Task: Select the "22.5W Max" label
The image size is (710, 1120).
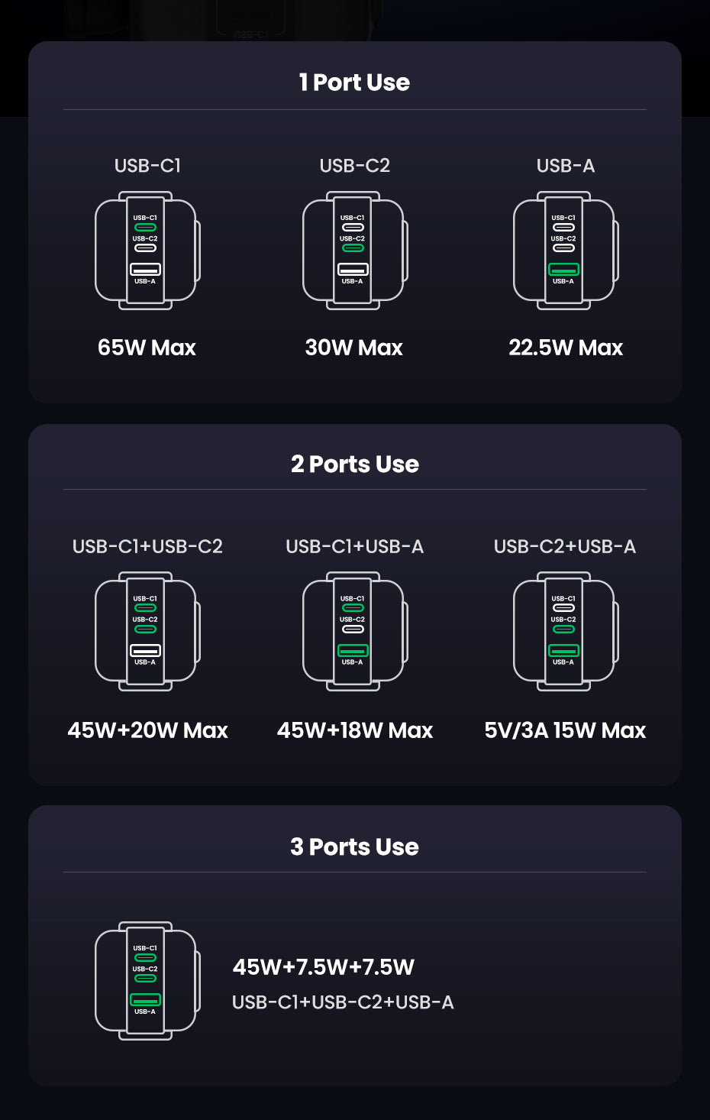Action: click(x=565, y=348)
